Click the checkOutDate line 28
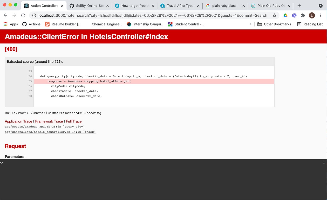This screenshot has width=327, height=200. click(76, 96)
